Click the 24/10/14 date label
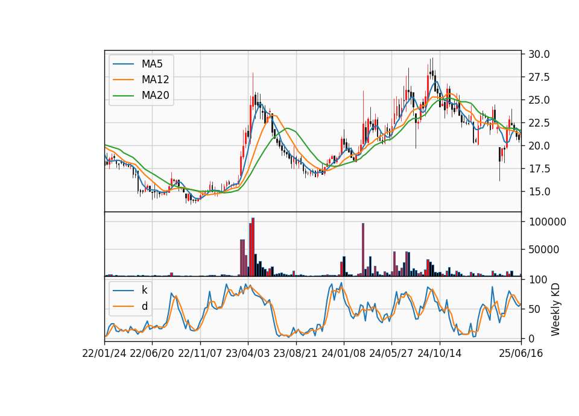579x416 pixels. click(440, 353)
